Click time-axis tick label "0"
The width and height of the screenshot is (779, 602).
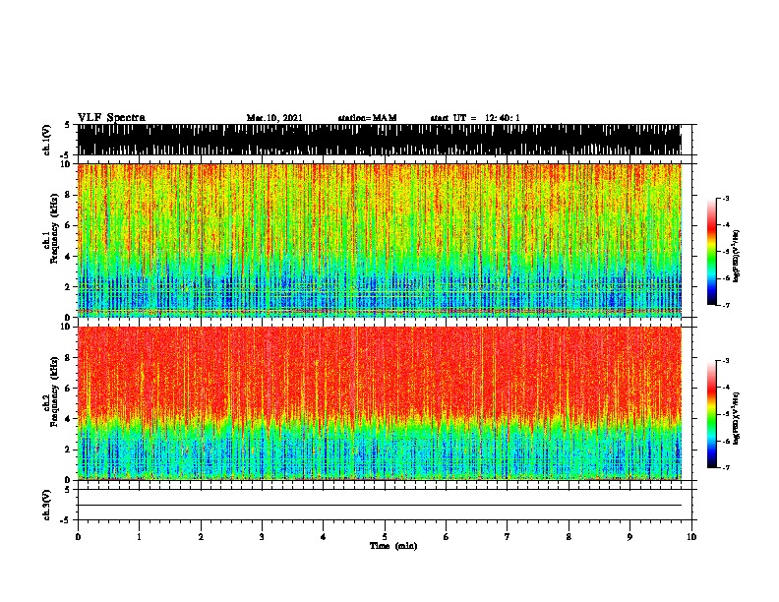coord(78,536)
